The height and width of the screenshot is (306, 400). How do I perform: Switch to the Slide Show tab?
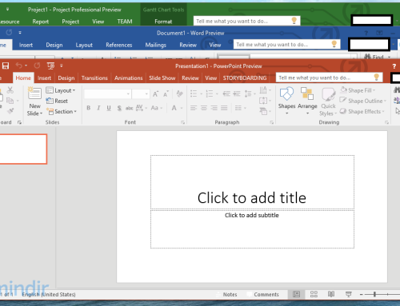(162, 78)
